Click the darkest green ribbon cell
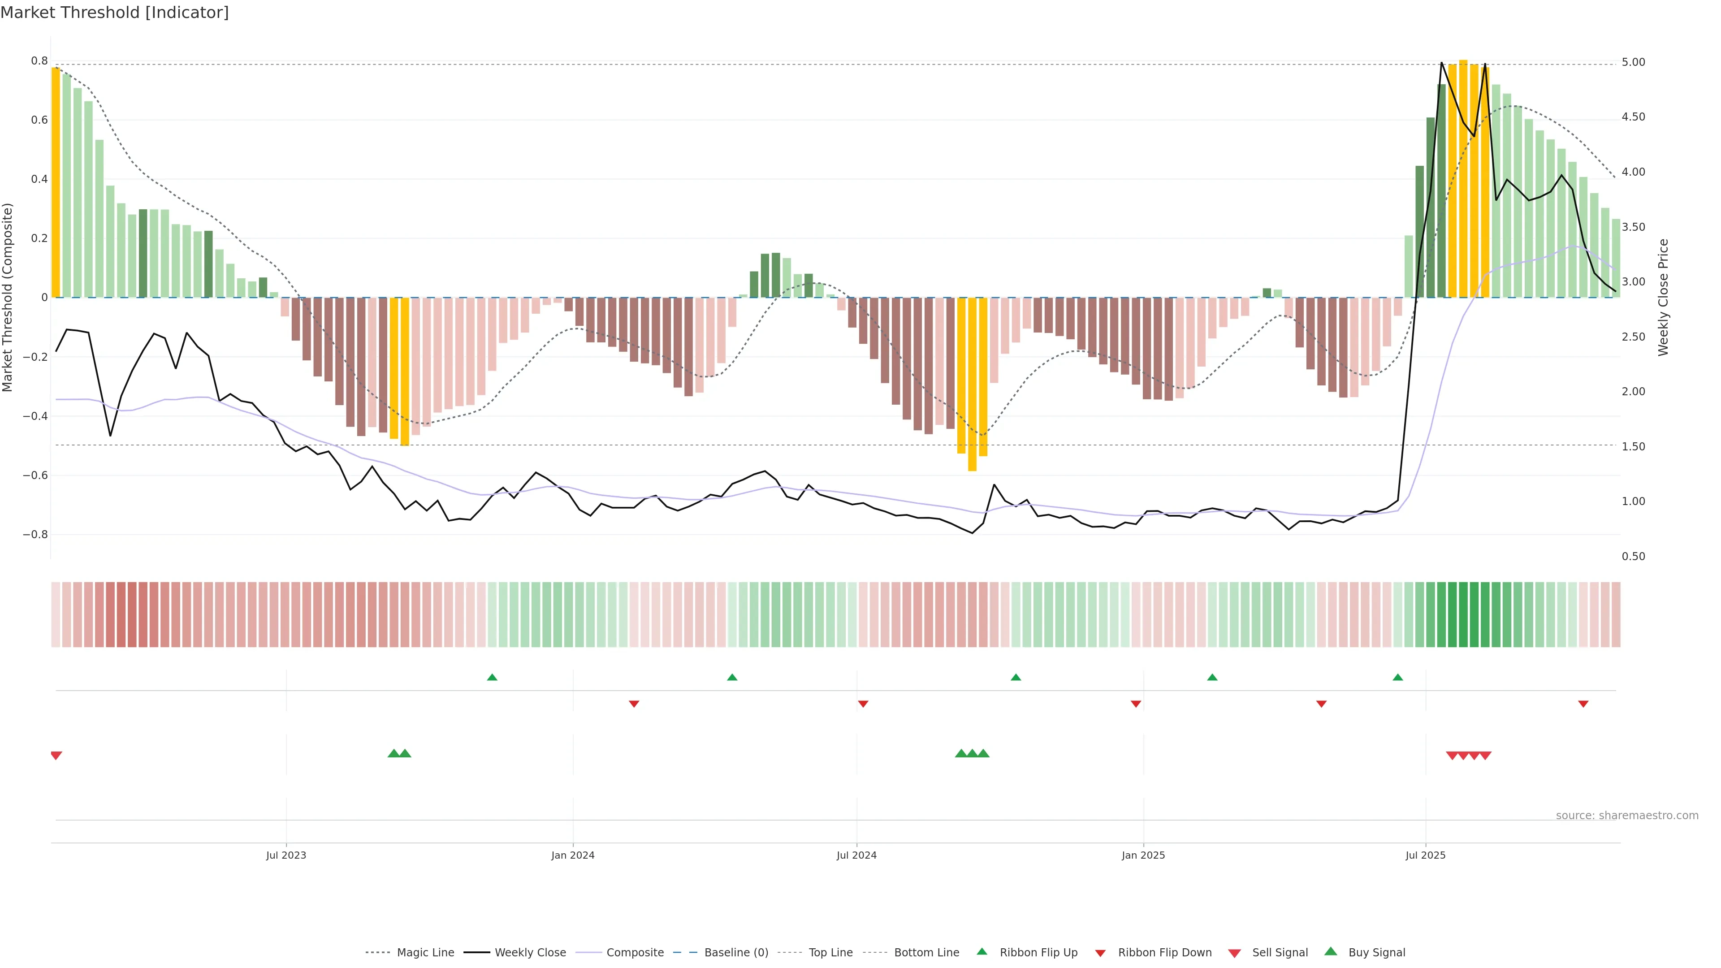The width and height of the screenshot is (1721, 968). [x=1463, y=614]
